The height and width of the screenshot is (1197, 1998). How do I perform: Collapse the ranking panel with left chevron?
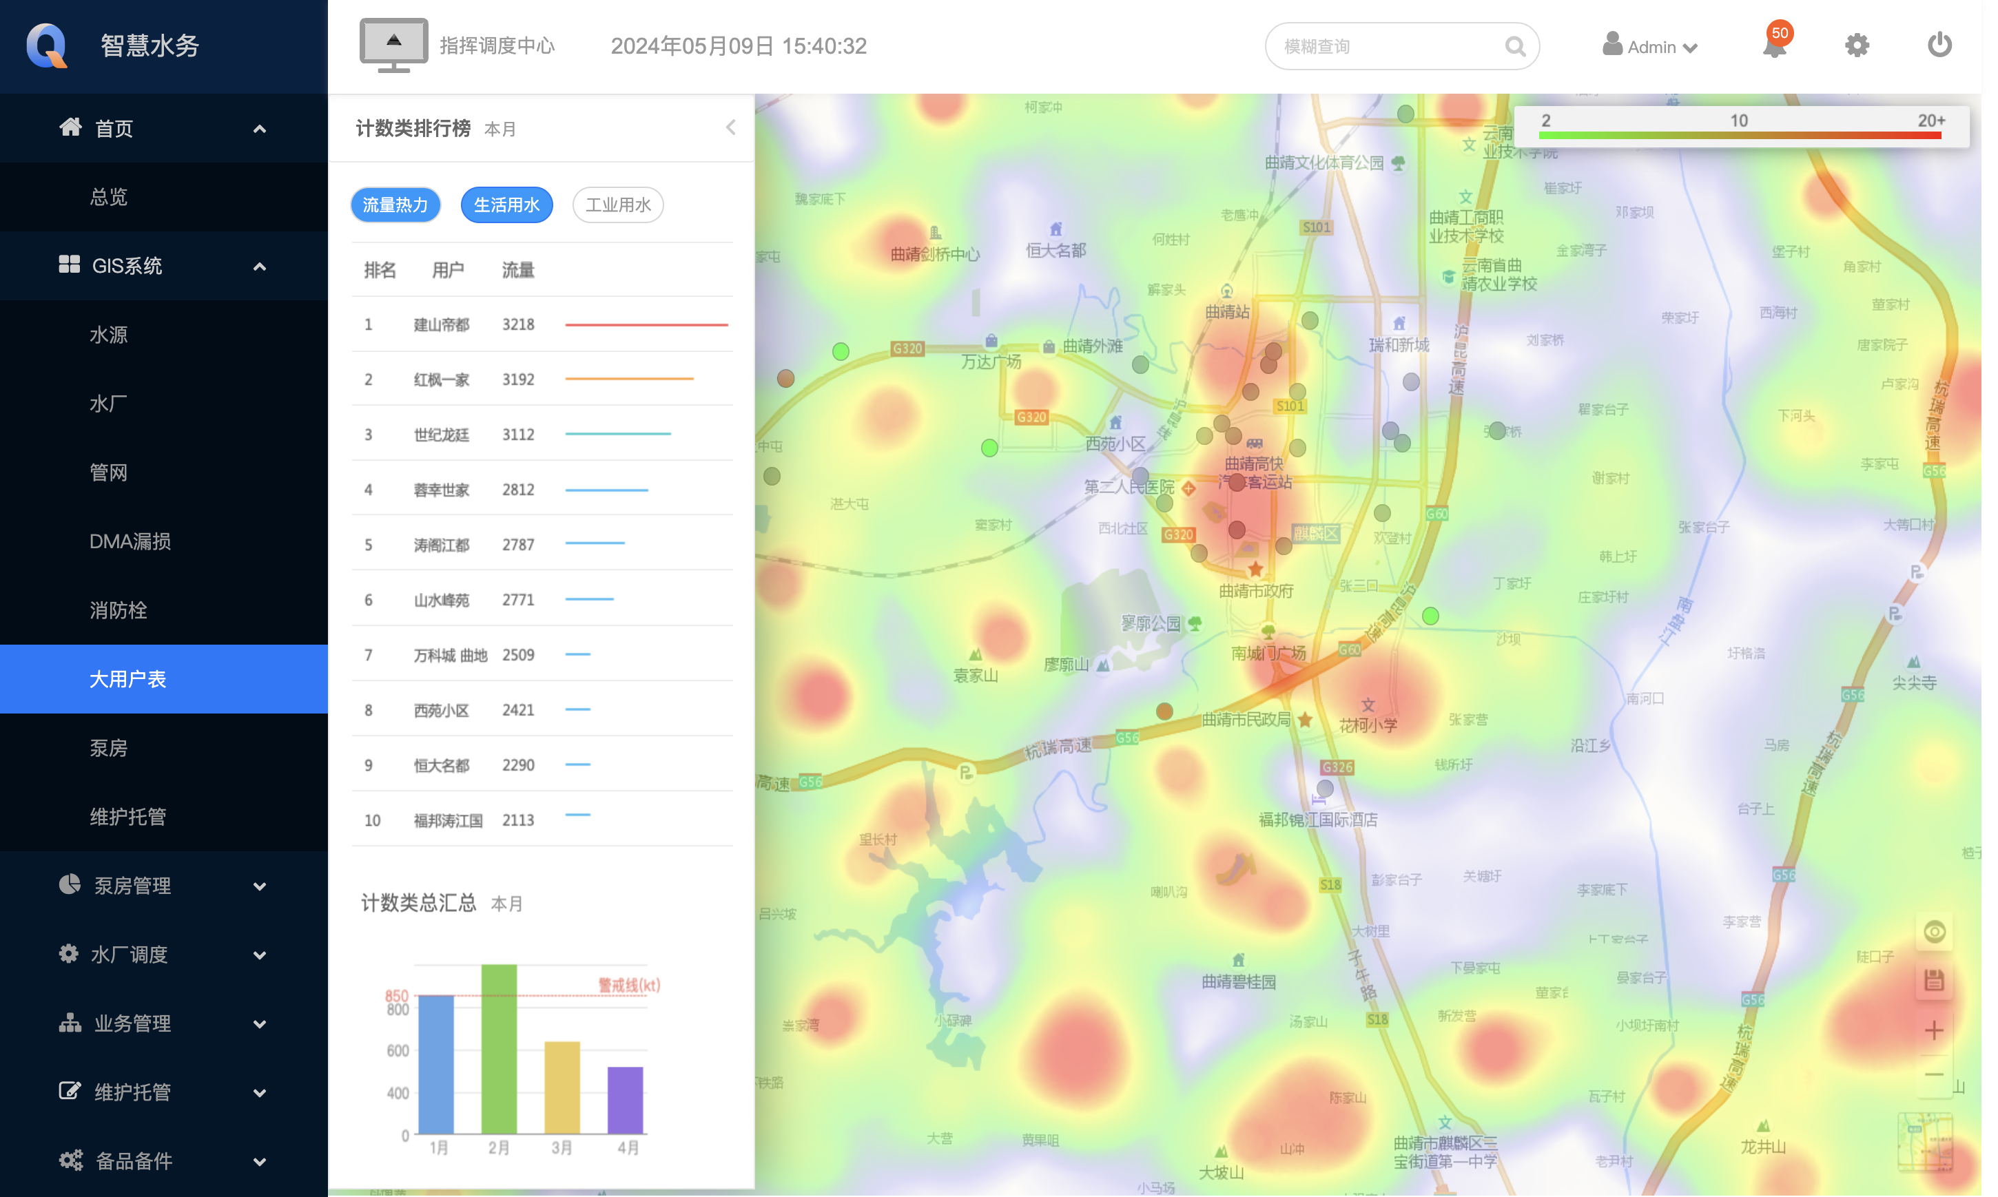(730, 127)
